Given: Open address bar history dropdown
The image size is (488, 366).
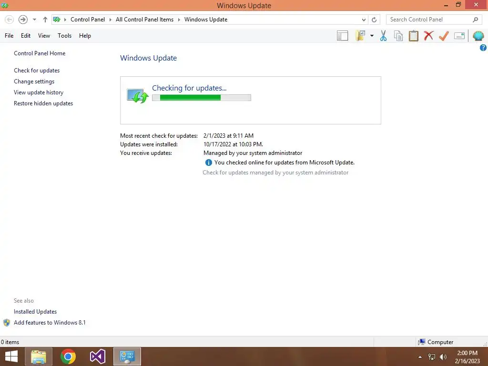Looking at the screenshot, I should pyautogui.click(x=364, y=20).
